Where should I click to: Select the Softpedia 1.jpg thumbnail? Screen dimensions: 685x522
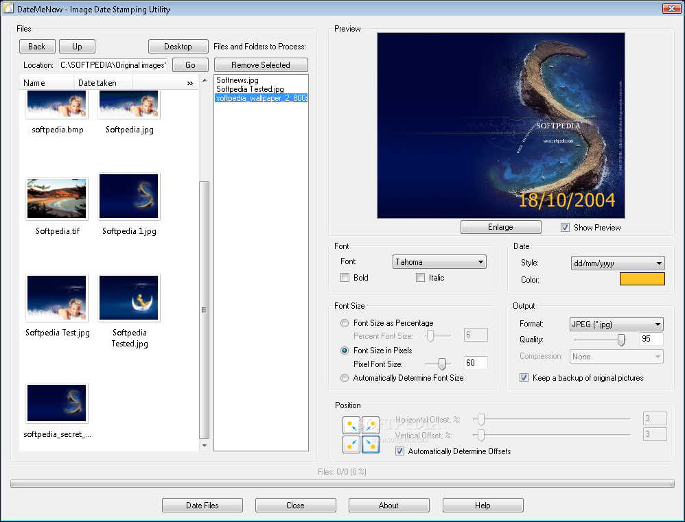[x=129, y=196]
